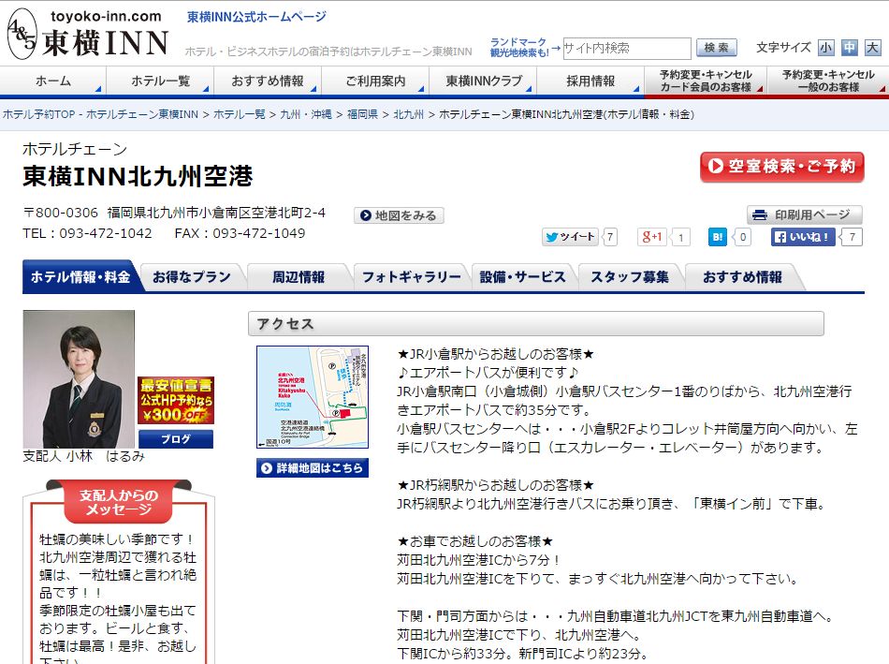This screenshot has height=664, width=889.
Task: Open the 東横INNクラブ menu
Action: (483, 81)
